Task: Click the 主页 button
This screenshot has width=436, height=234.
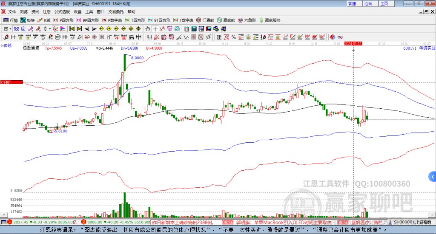Action: coord(387,3)
